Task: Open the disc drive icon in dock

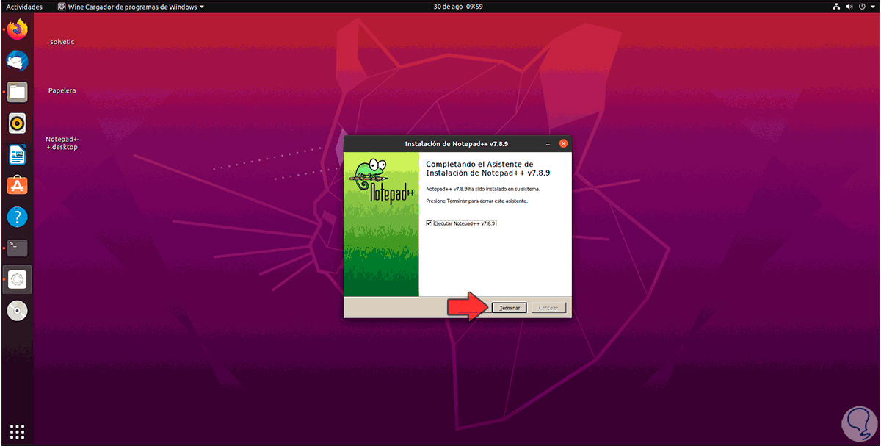Action: pyautogui.click(x=18, y=311)
